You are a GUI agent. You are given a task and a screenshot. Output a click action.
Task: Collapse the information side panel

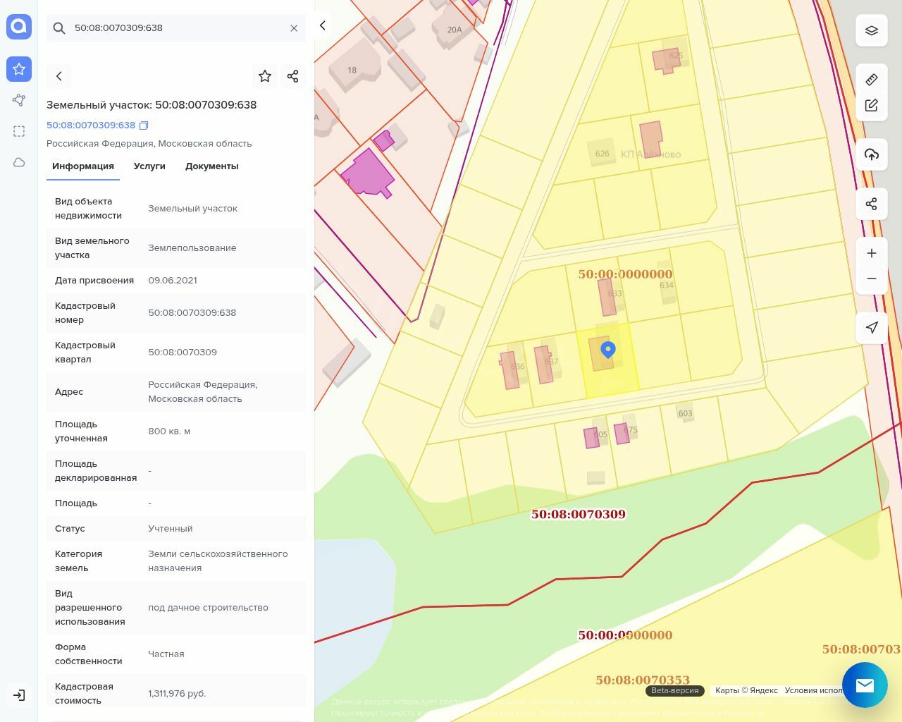click(323, 25)
